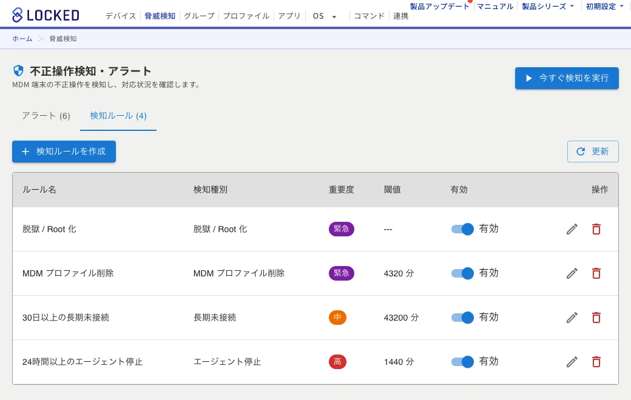The height and width of the screenshot is (400, 631).
Task: Click the 重要度 column header
Action: 341,190
